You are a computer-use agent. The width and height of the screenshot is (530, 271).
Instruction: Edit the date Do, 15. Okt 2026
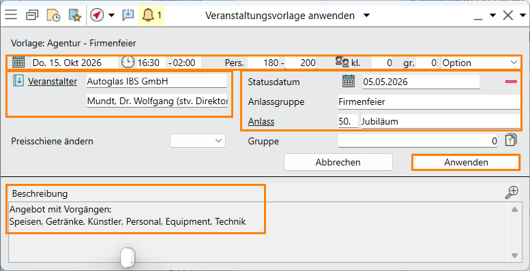(74, 63)
